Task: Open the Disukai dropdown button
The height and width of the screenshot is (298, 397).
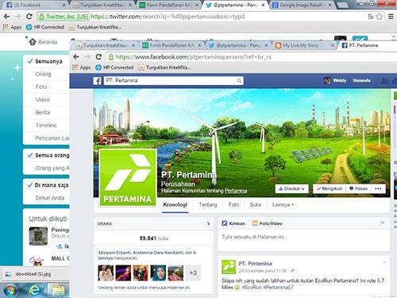Action: pos(291,188)
